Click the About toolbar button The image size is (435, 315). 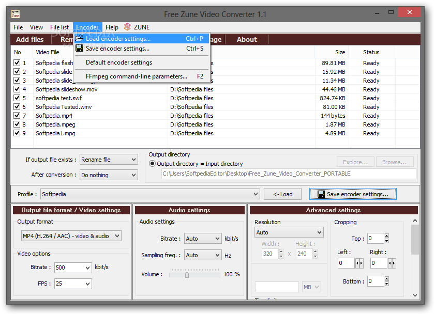247,39
